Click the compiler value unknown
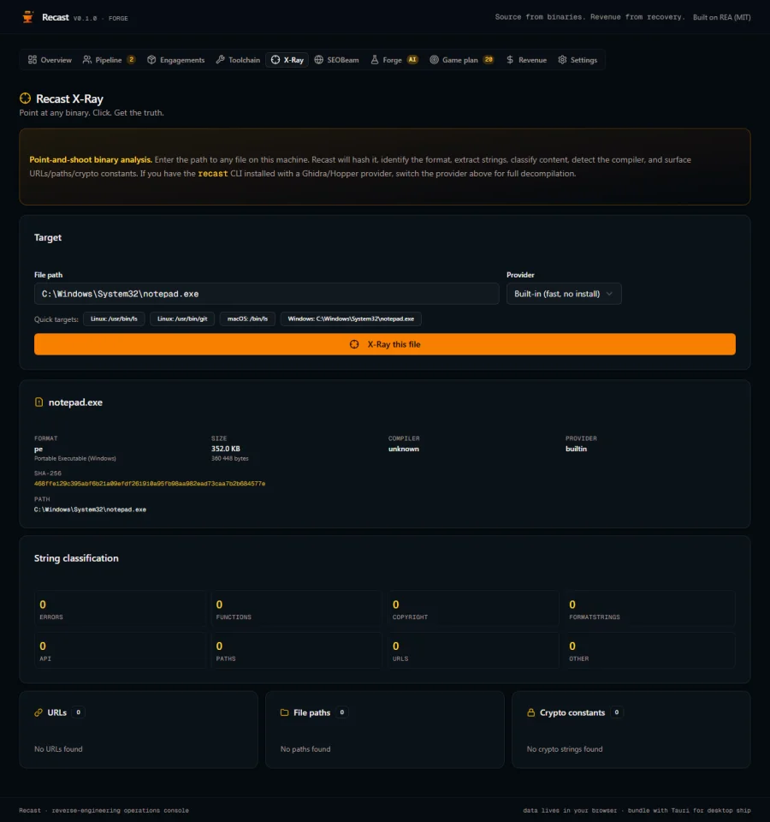The height and width of the screenshot is (822, 770). point(403,449)
